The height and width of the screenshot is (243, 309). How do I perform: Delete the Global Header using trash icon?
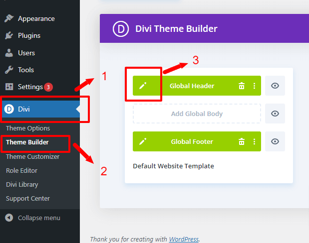pyautogui.click(x=242, y=86)
